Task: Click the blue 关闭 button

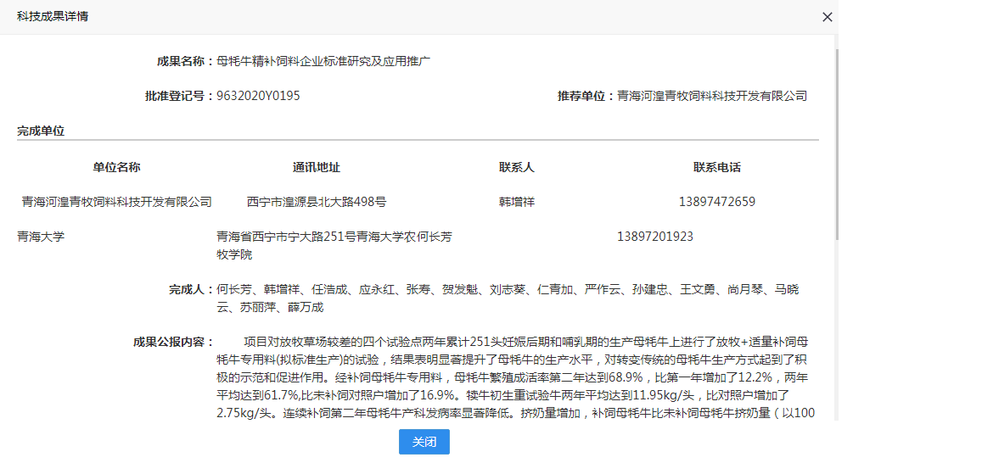Action: [x=424, y=442]
